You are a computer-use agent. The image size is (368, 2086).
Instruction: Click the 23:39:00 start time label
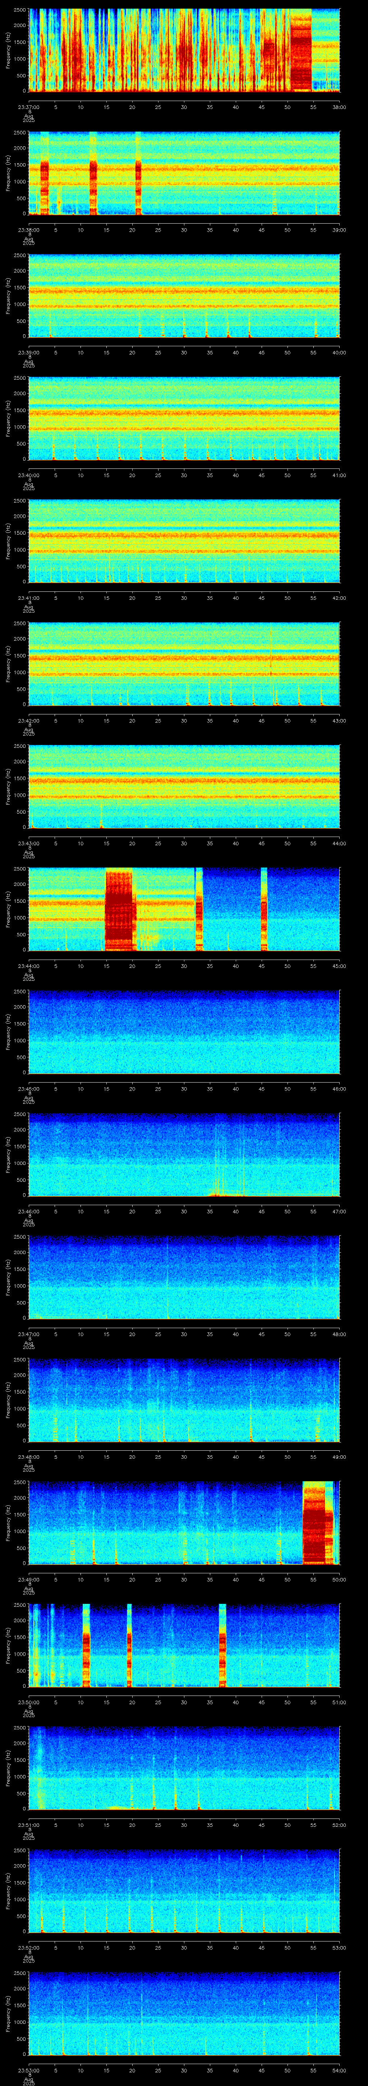click(28, 352)
